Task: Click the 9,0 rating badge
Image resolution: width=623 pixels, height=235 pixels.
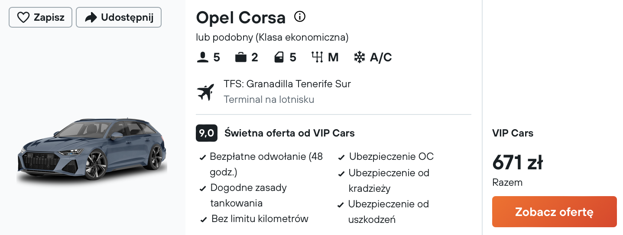Action: click(207, 133)
